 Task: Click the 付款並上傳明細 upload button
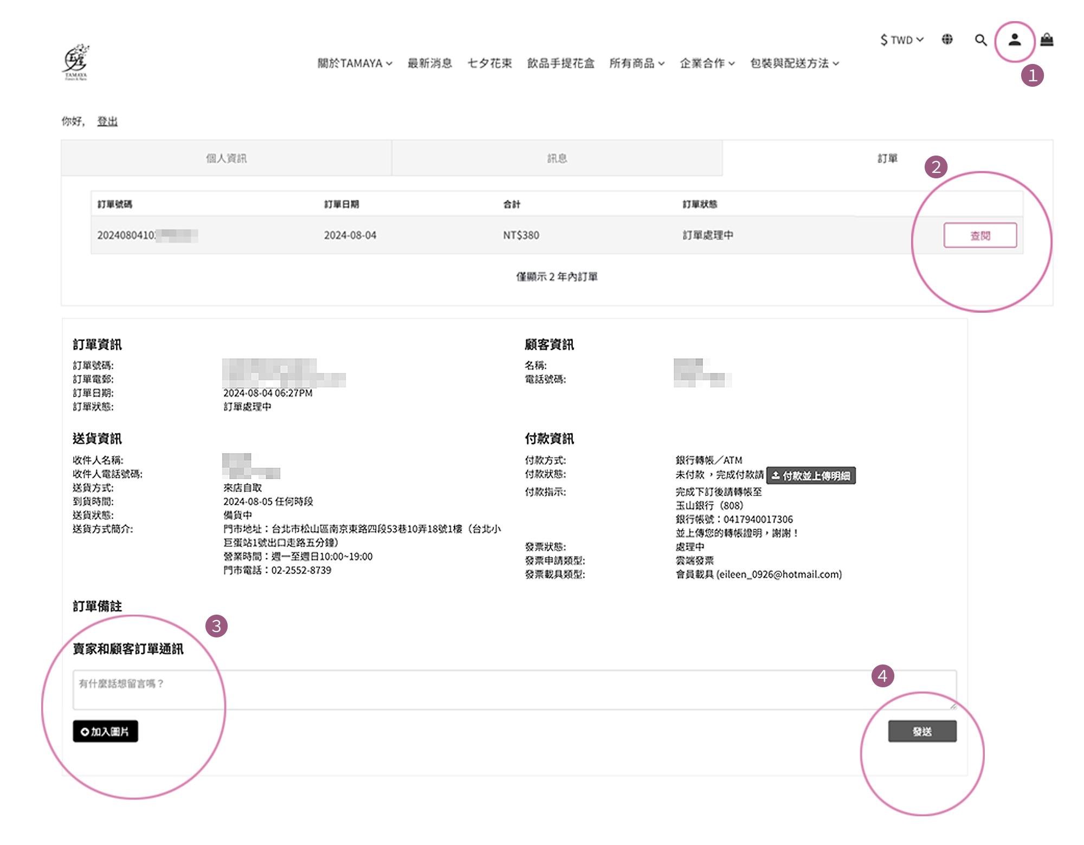click(811, 475)
